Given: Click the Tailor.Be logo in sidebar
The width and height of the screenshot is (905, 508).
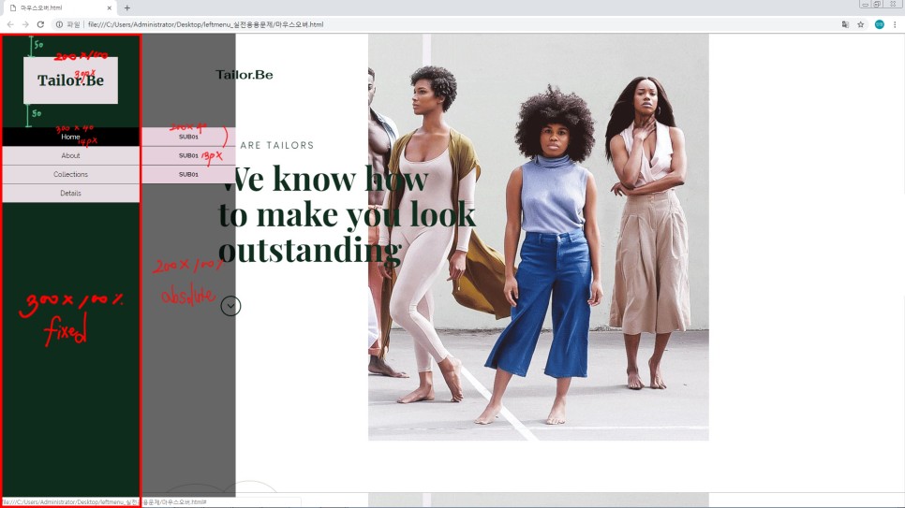Looking at the screenshot, I should 70,80.
